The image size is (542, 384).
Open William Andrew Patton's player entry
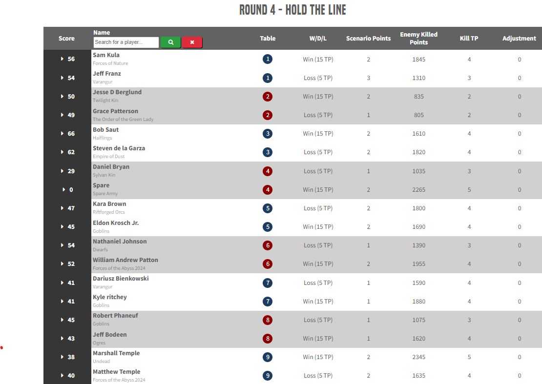click(x=125, y=260)
